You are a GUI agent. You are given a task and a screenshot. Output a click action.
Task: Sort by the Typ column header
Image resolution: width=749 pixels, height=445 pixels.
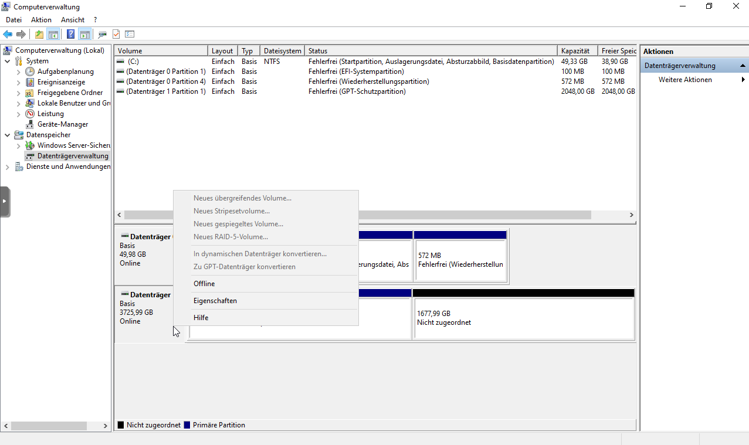pyautogui.click(x=249, y=51)
